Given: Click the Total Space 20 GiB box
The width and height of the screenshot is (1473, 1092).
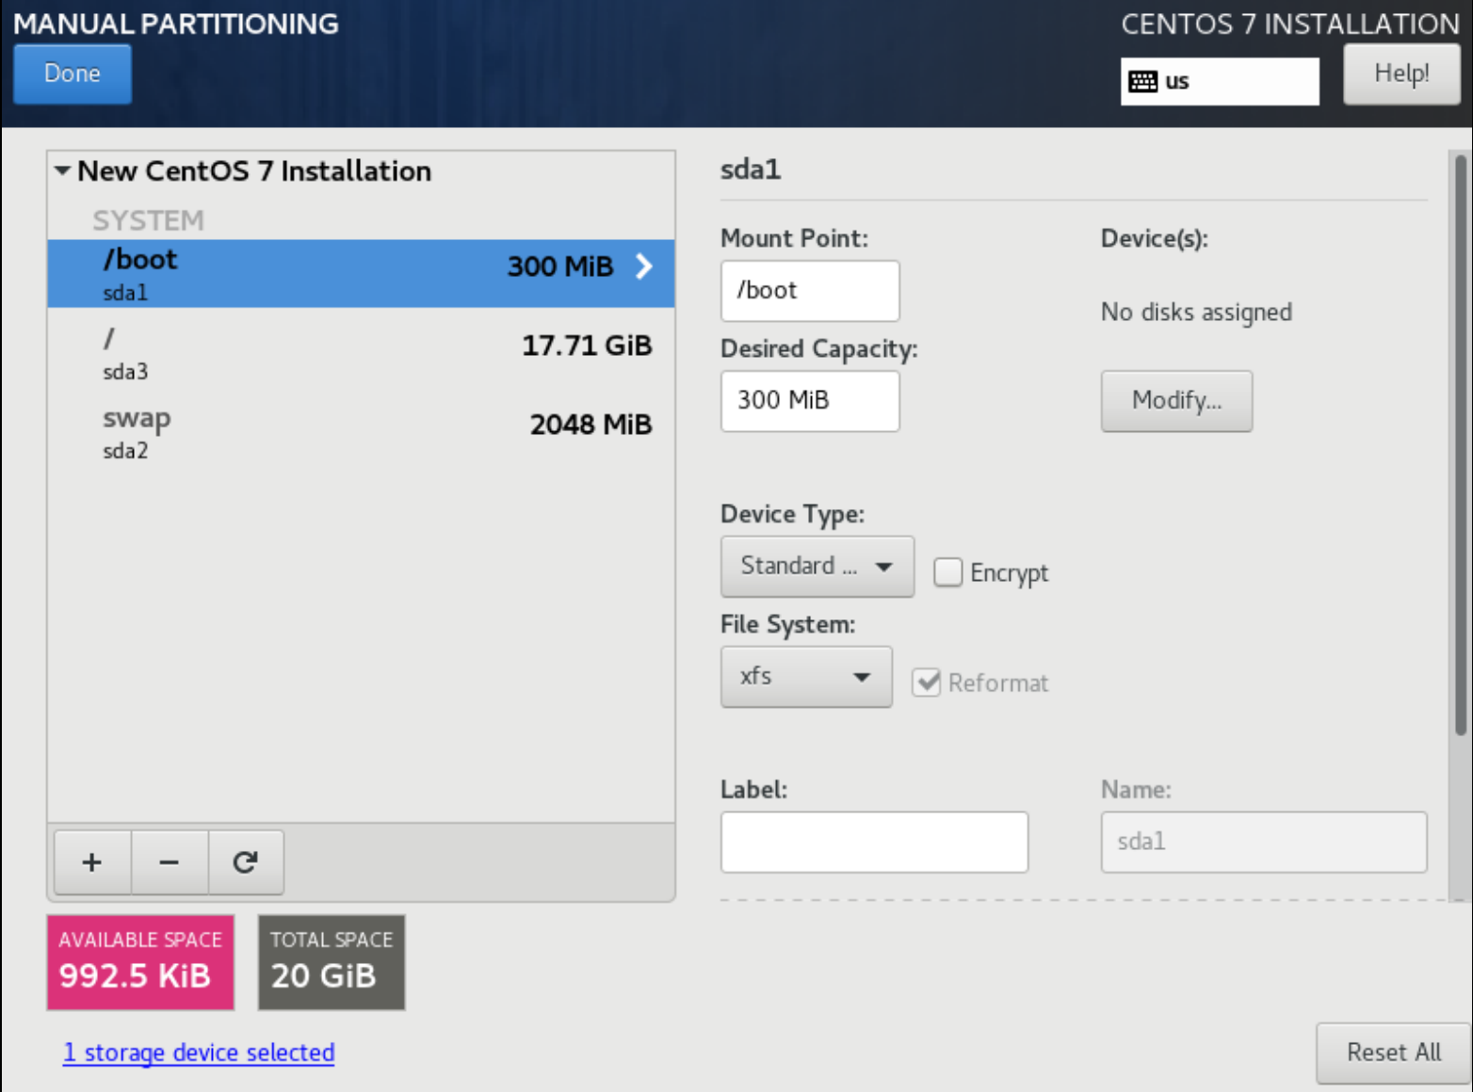Looking at the screenshot, I should tap(332, 962).
